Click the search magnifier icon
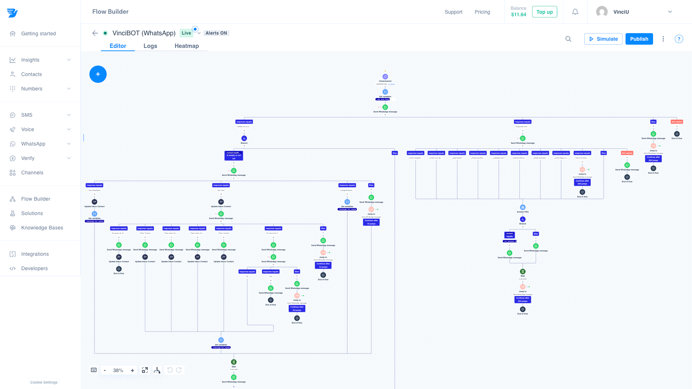Screen dimensions: 692x389 pyautogui.click(x=568, y=39)
